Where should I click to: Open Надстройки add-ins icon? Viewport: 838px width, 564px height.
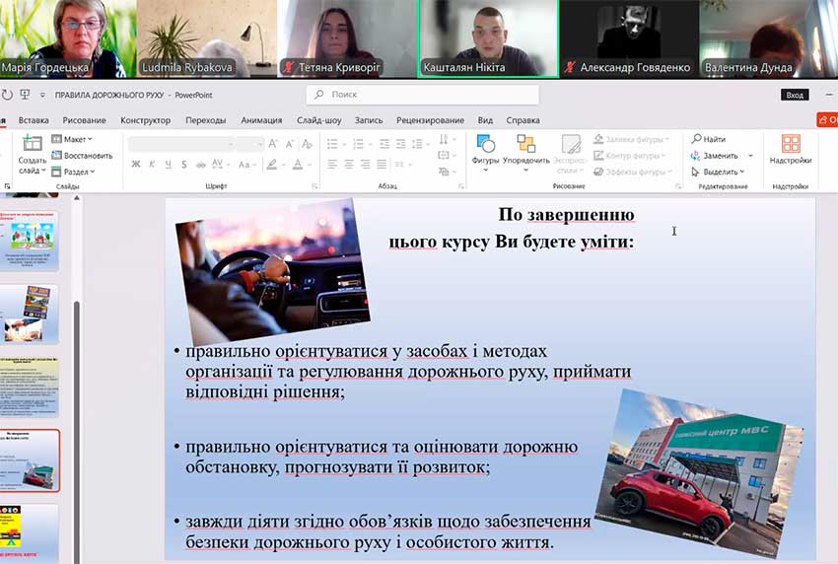click(790, 149)
